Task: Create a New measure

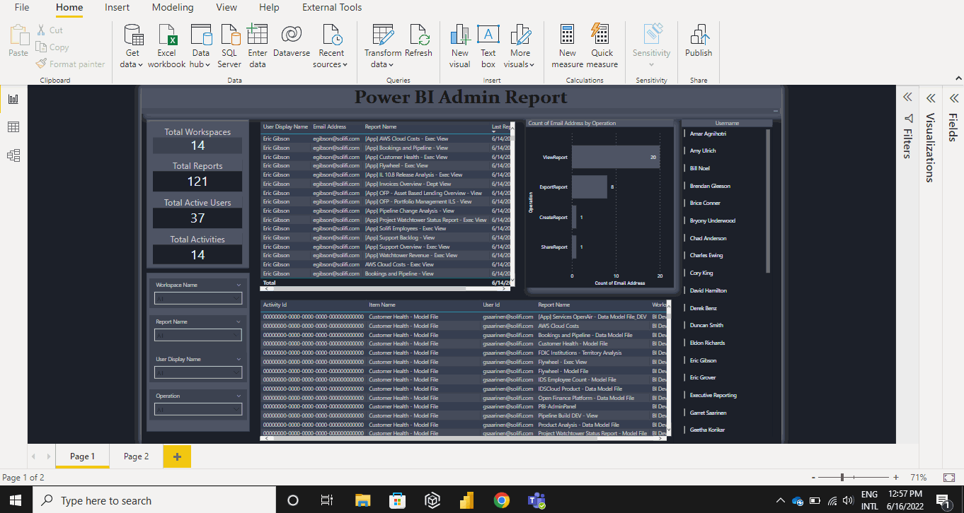Action: pyautogui.click(x=567, y=44)
